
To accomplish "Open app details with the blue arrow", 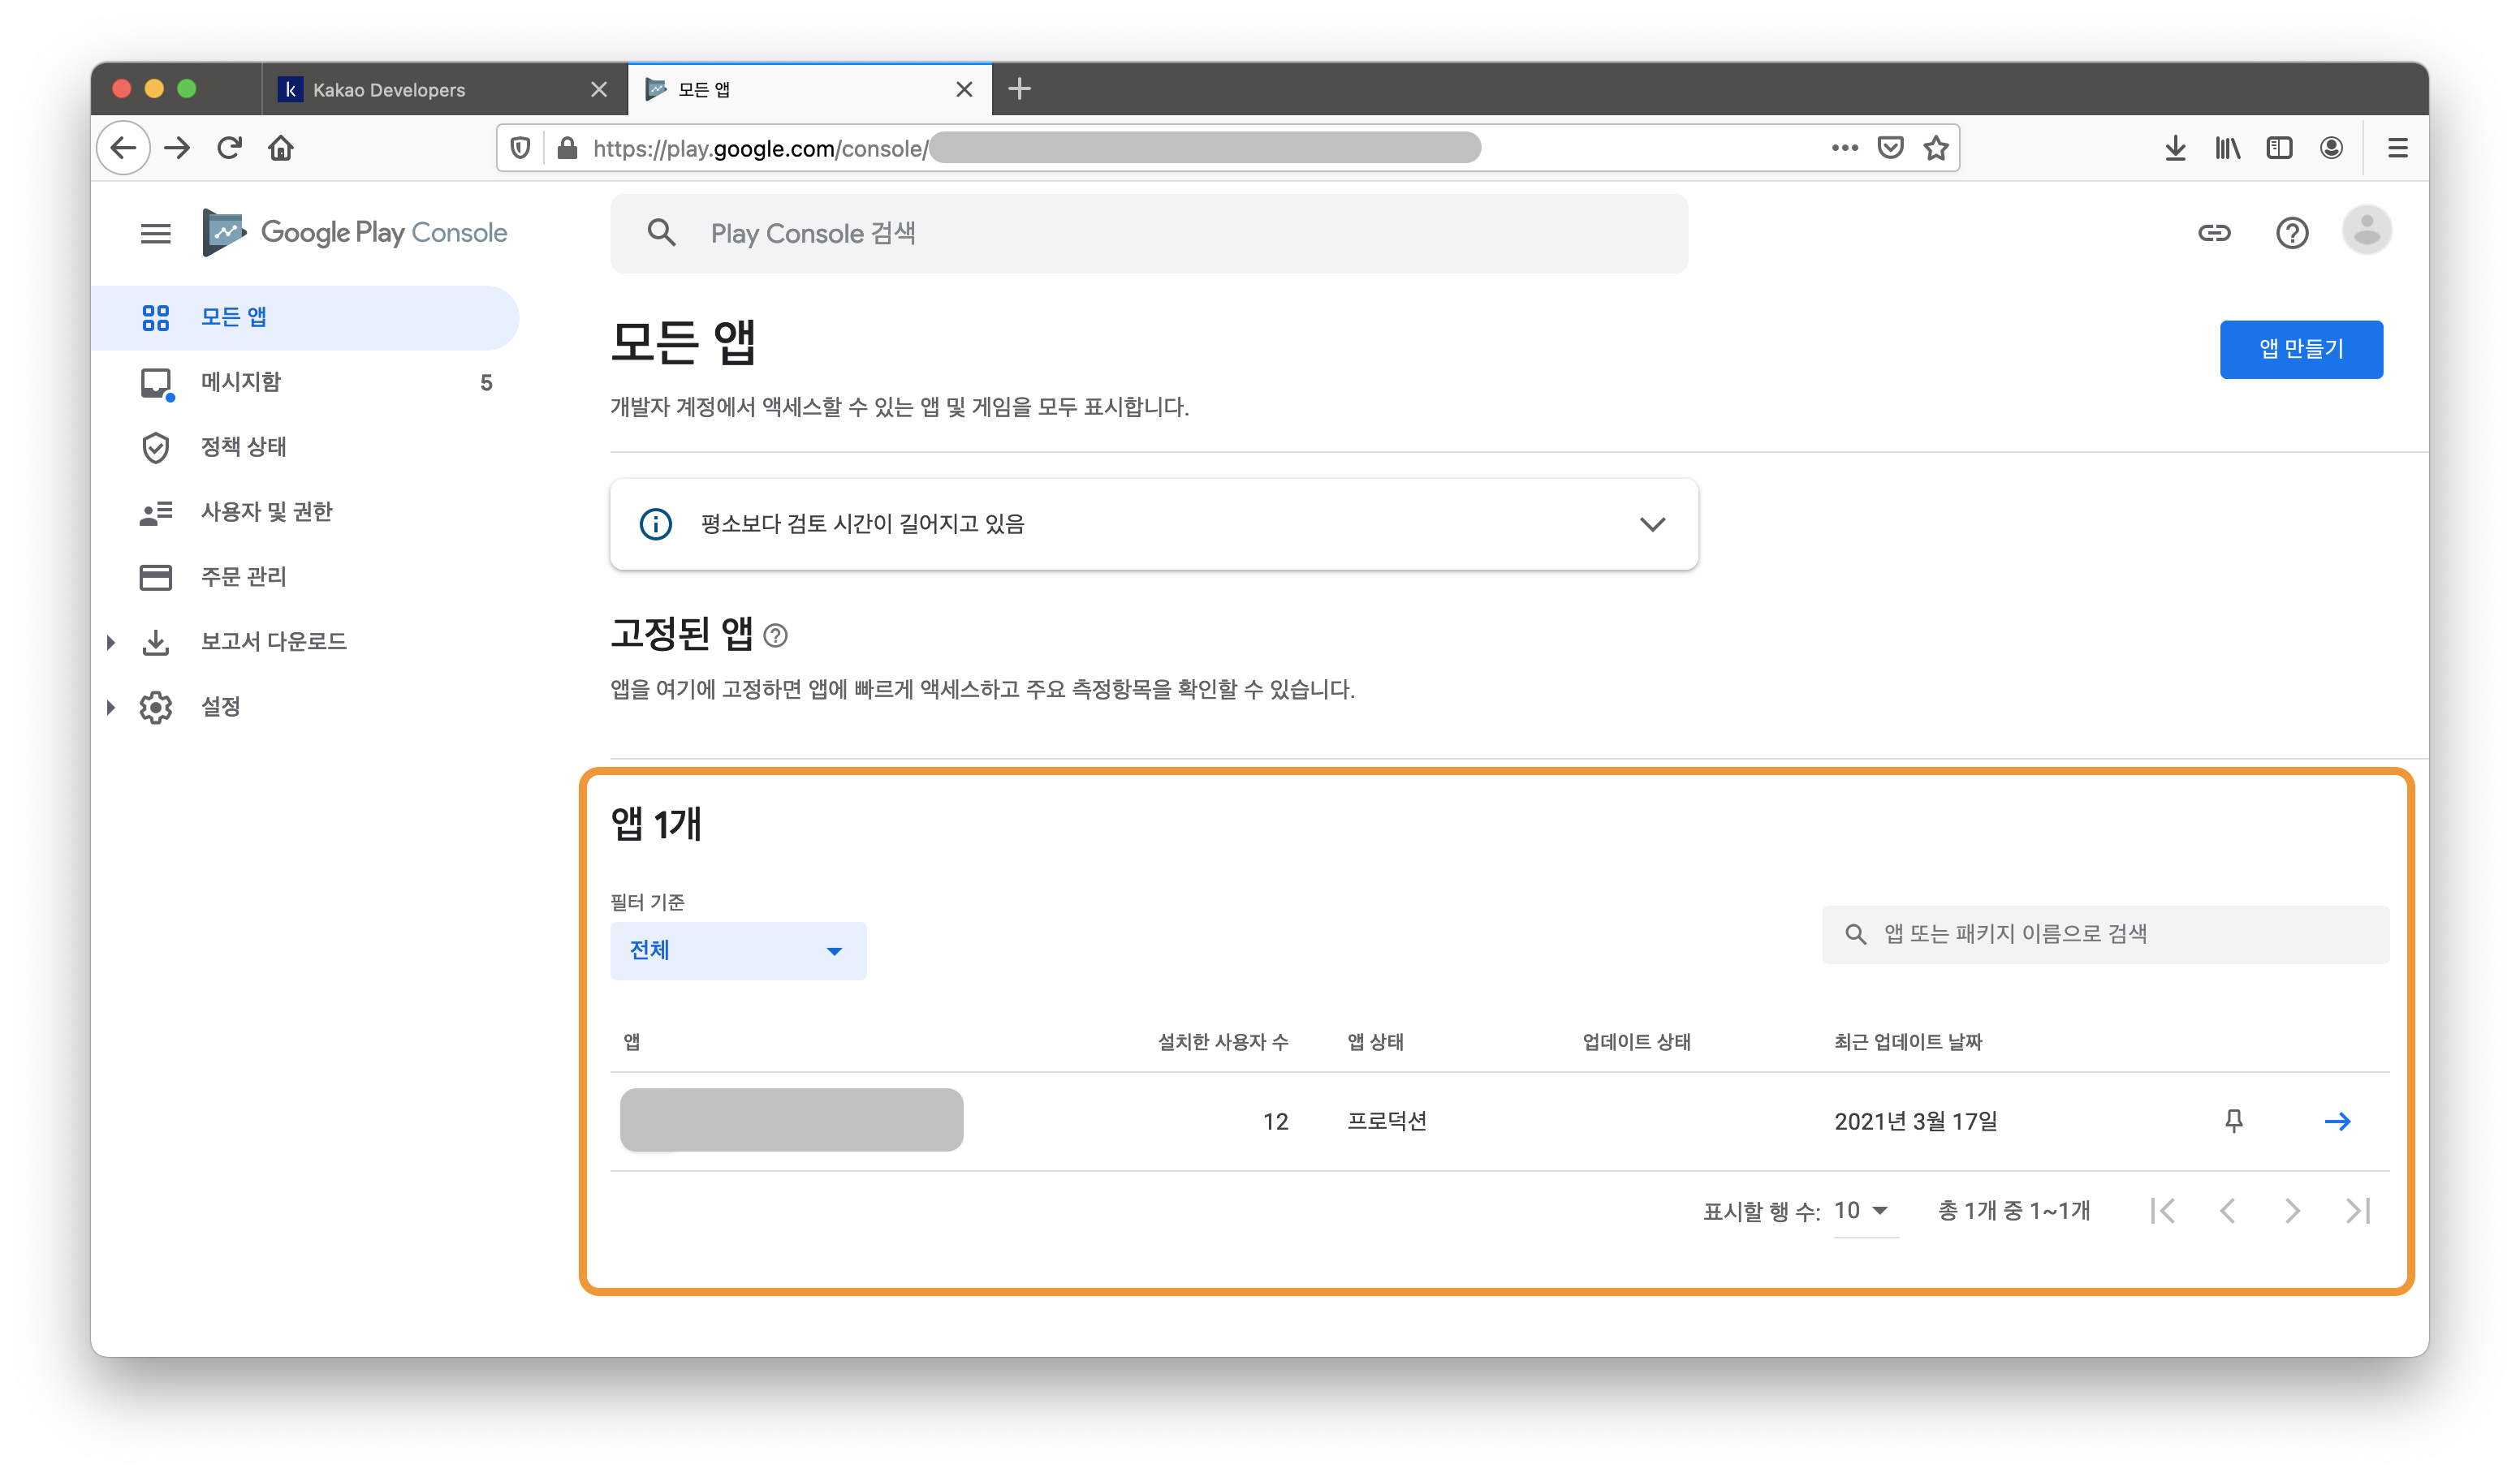I will [2337, 1122].
